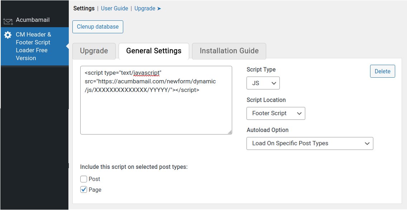Click the Settings link at top
The width and height of the screenshot is (407, 210).
pos(84,8)
